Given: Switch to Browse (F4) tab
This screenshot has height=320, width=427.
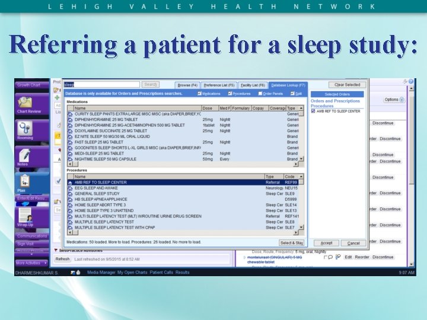Looking at the screenshot, I should click(x=187, y=85).
